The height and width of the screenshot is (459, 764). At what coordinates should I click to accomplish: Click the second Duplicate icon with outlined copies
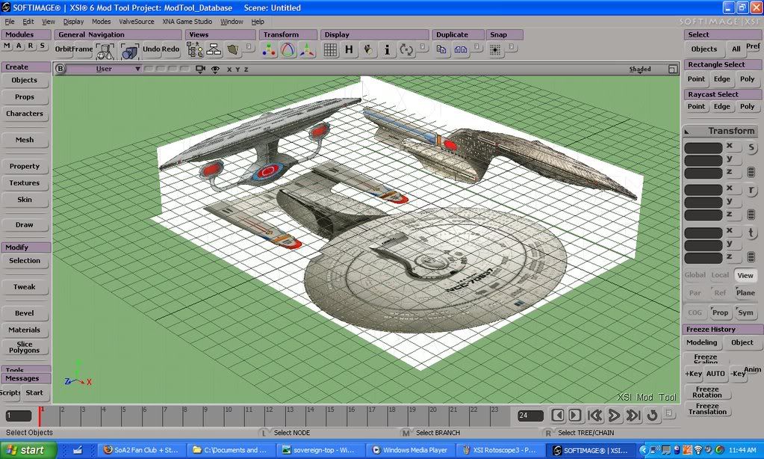click(x=461, y=50)
